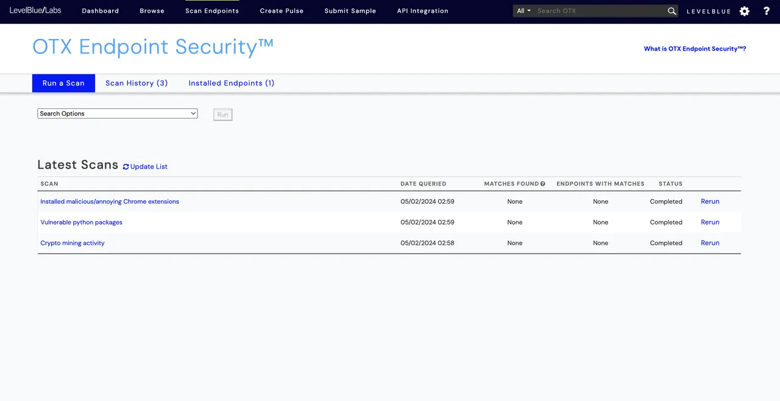
Task: Click the Update List refresh icon
Action: pos(126,167)
